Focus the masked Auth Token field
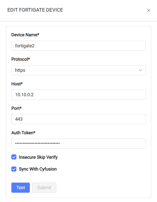Image resolution: width=157 pixels, height=202 pixels. 78,144
